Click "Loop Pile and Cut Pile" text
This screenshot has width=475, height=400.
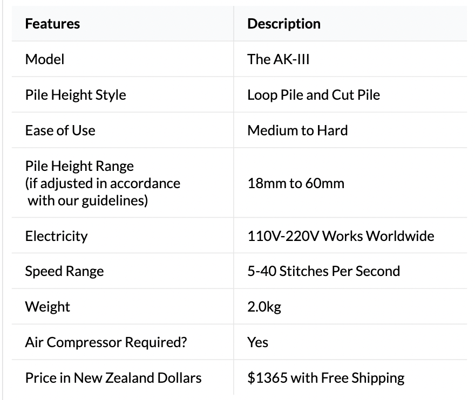(x=314, y=95)
